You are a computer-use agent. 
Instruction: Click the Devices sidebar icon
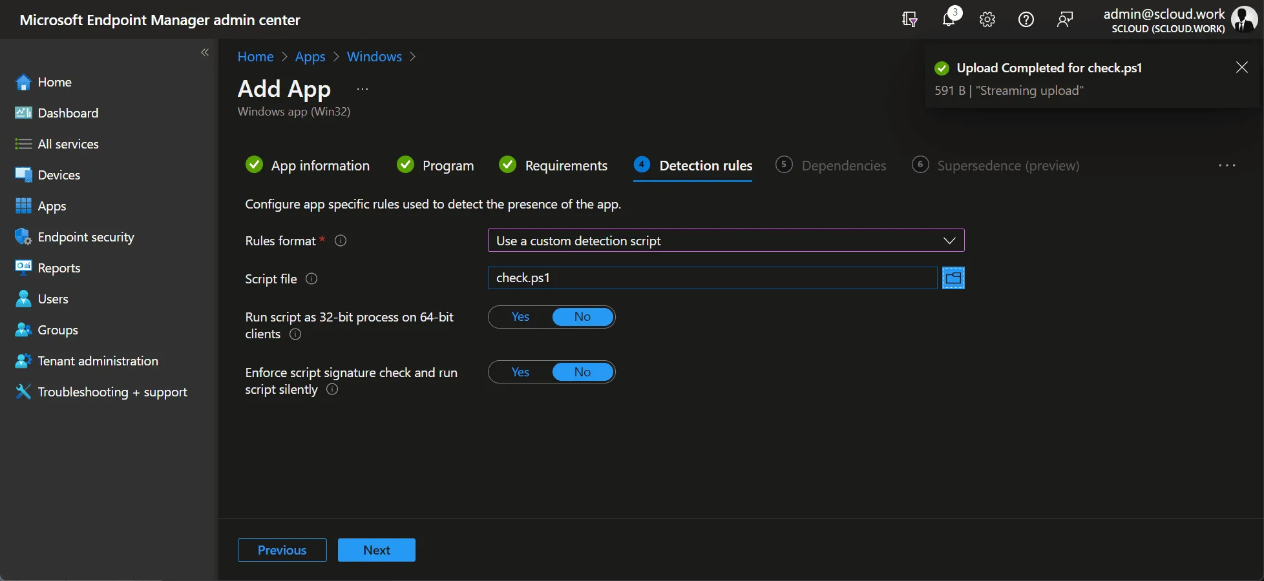click(x=23, y=175)
